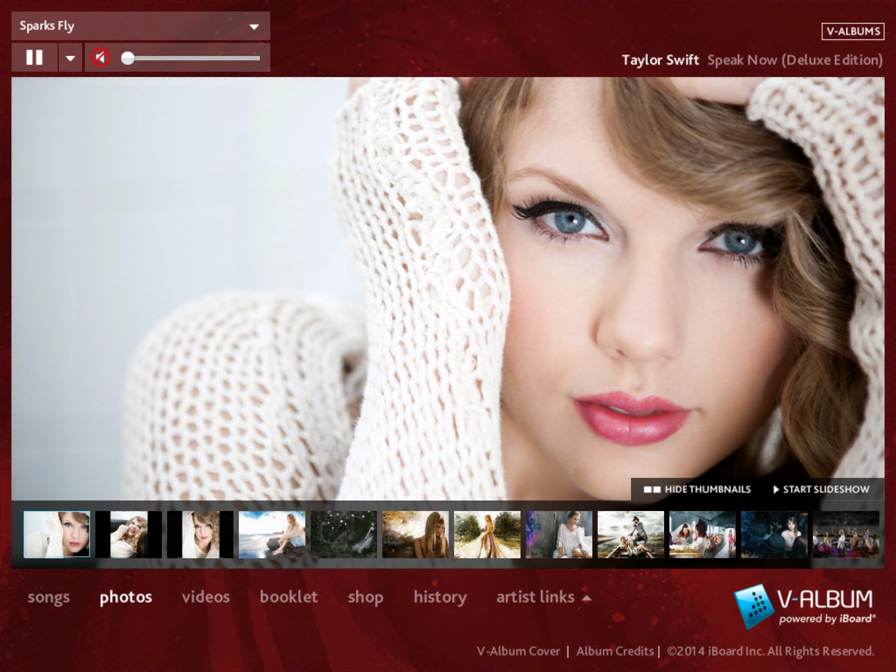Open the V-Album Cover link

tap(518, 651)
